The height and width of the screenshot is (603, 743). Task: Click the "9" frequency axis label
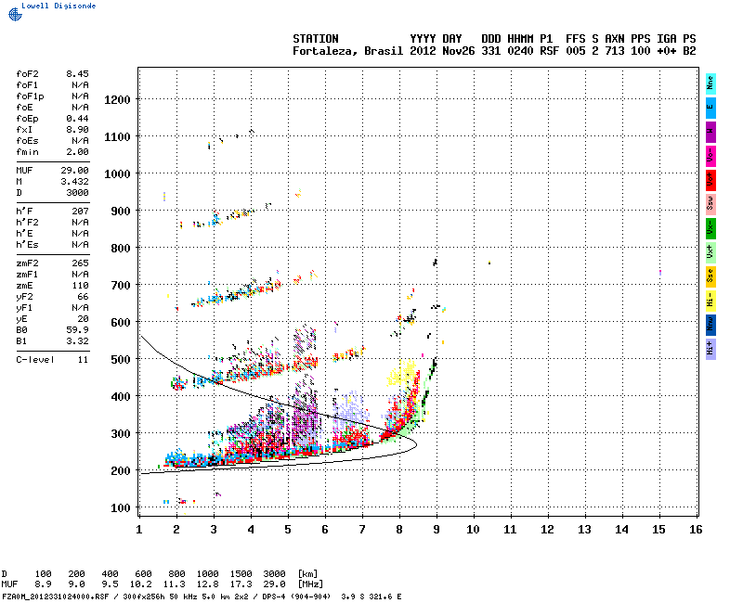click(437, 530)
